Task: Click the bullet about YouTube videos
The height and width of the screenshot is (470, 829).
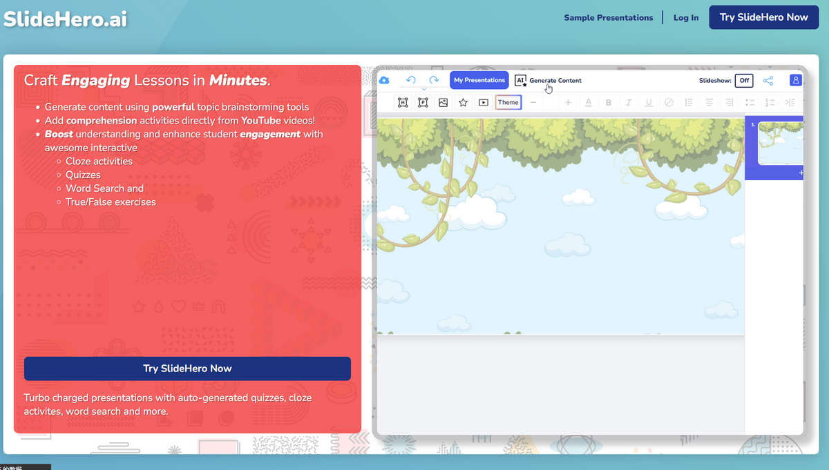Action: [x=180, y=121]
